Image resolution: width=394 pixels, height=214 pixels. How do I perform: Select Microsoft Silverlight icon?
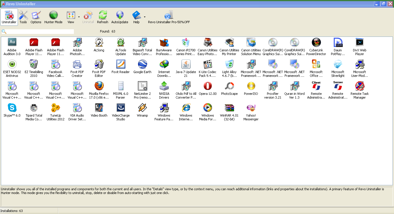click(x=338, y=64)
